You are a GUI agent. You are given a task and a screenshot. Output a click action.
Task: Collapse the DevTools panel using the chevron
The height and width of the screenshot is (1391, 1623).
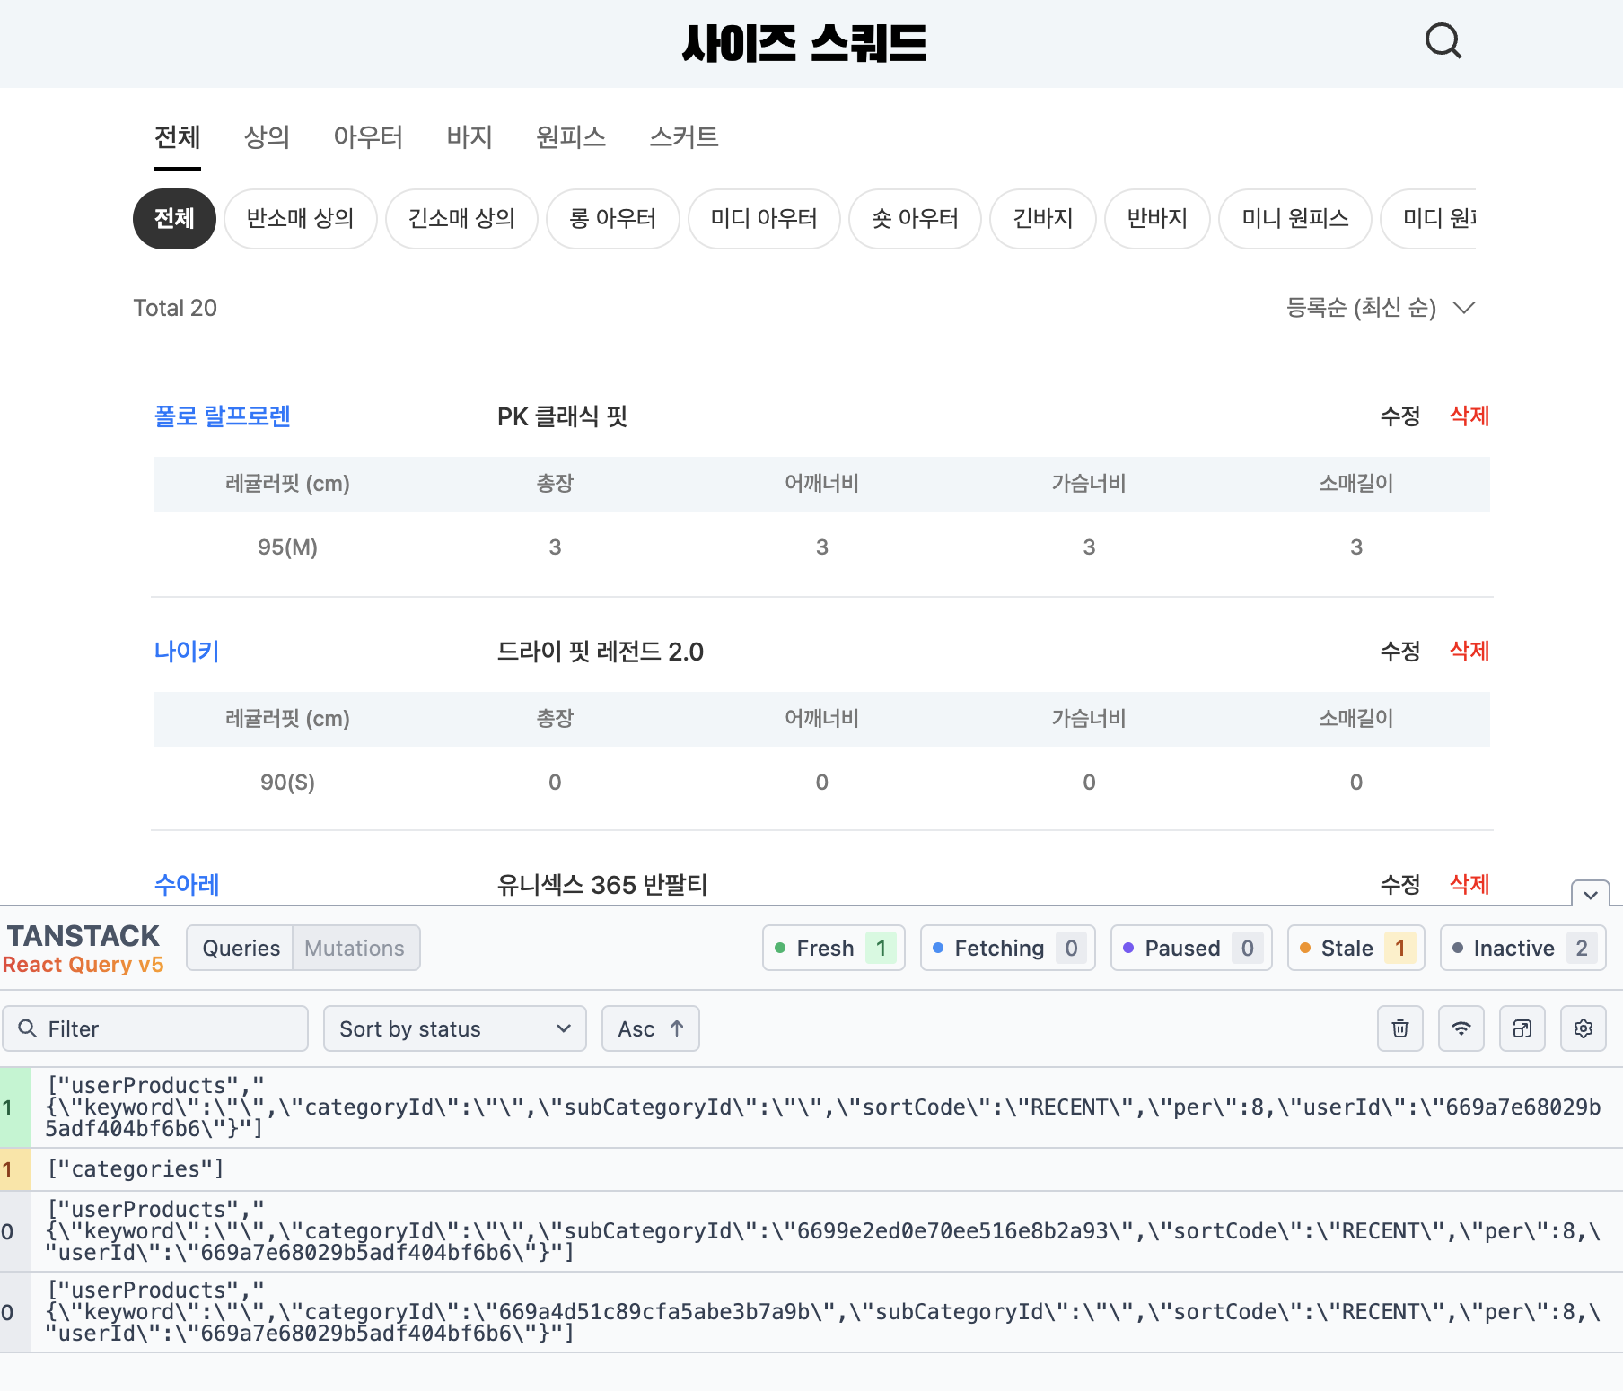tap(1589, 896)
